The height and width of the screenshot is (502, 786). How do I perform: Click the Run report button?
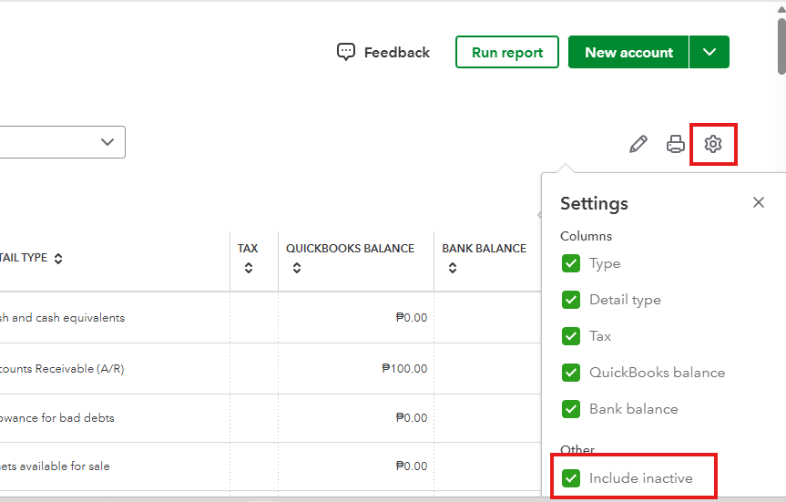(x=507, y=52)
